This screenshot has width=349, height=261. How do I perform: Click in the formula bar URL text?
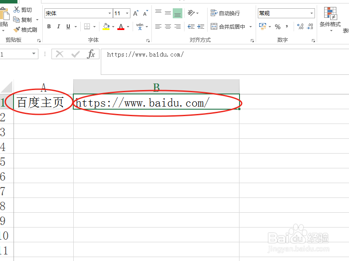(145, 55)
